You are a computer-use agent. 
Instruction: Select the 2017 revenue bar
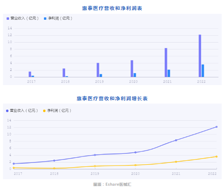click(30, 74)
